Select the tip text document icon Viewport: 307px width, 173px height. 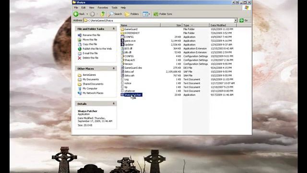point(122,87)
